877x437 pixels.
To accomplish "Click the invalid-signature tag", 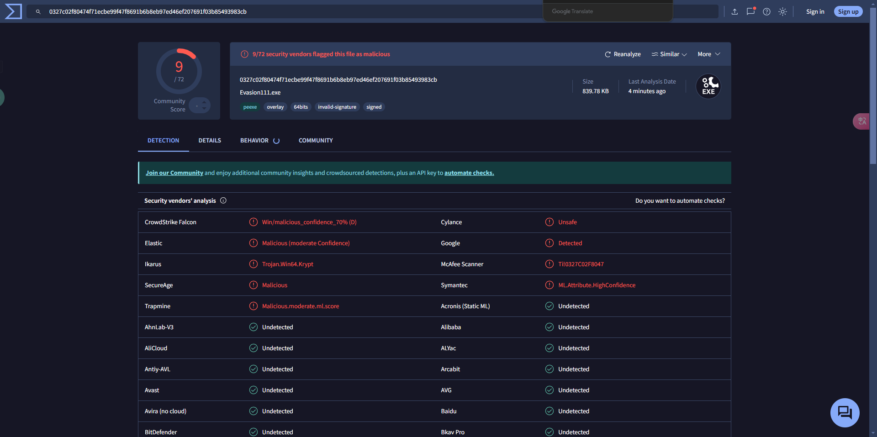I will tap(337, 107).
